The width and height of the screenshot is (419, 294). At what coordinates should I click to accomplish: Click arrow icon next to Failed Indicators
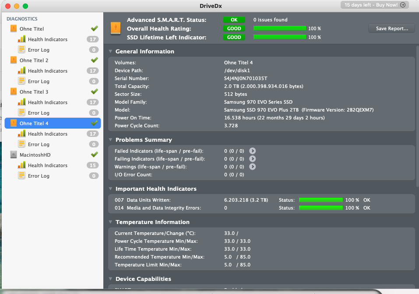pos(252,151)
